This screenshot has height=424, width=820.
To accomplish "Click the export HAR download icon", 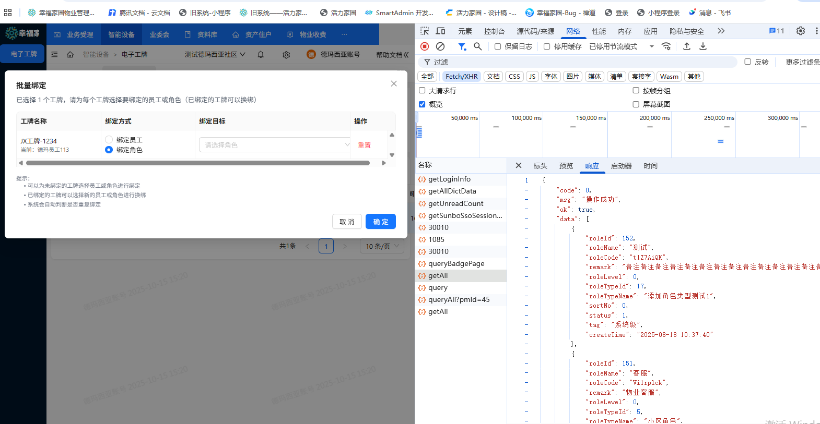I will point(703,46).
